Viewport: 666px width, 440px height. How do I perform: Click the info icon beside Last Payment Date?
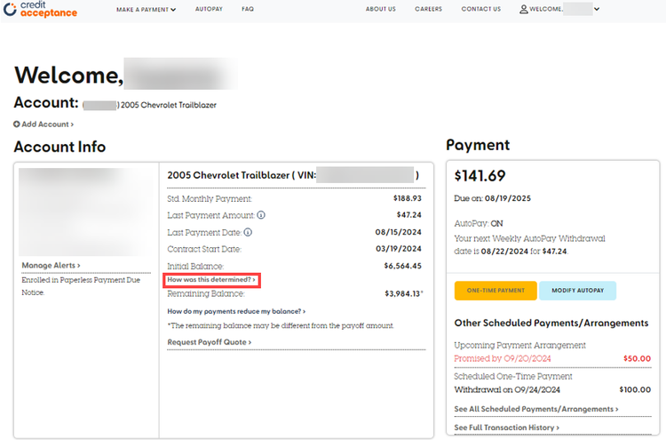click(248, 232)
